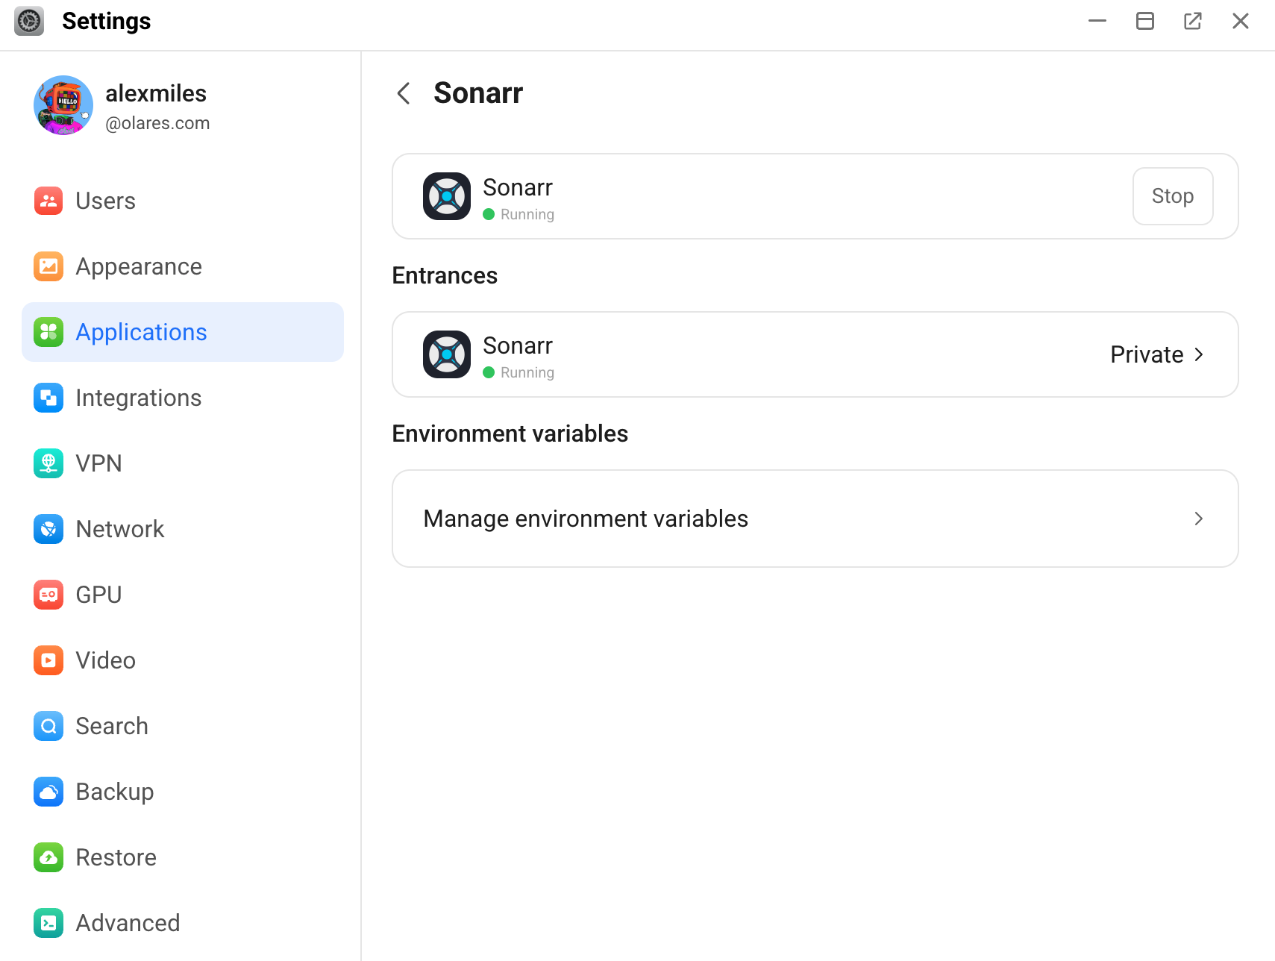
Task: Open Backup settings
Action: point(114,792)
